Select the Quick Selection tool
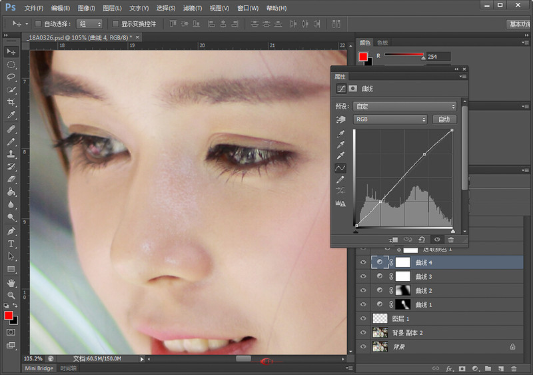 pyautogui.click(x=11, y=89)
